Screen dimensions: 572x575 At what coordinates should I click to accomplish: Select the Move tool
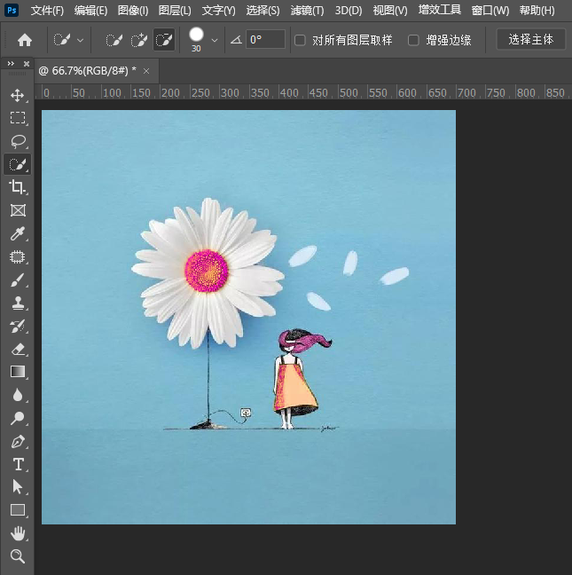pyautogui.click(x=17, y=95)
